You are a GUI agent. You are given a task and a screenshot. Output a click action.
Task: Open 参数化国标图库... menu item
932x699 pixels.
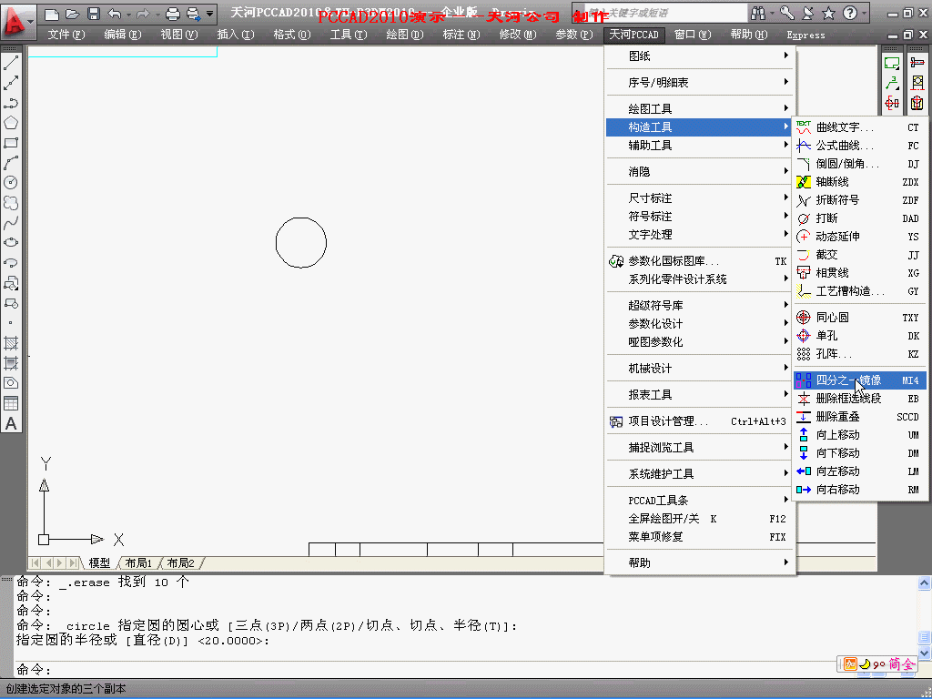pos(700,261)
